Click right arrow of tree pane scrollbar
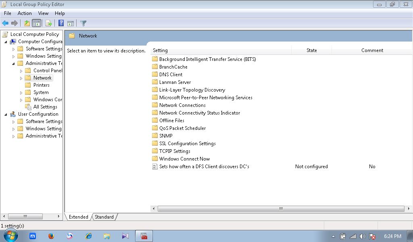This screenshot has width=413, height=242. pyautogui.click(x=59, y=216)
